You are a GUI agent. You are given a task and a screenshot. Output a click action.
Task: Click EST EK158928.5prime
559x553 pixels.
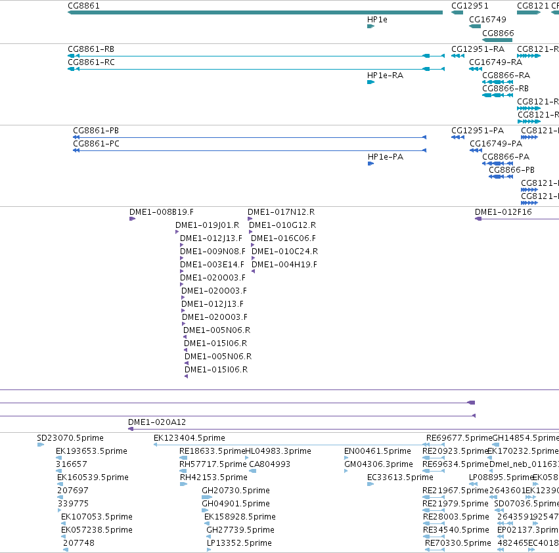pyautogui.click(x=207, y=523)
